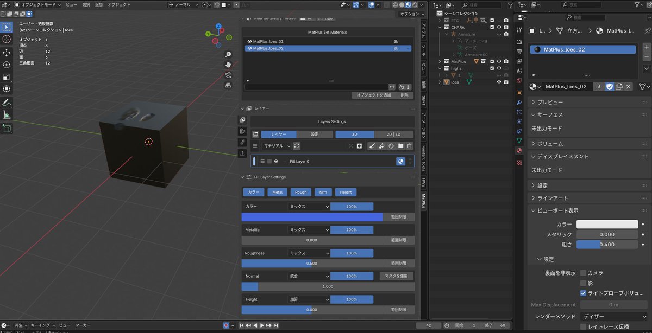Activate the Move tool
Viewport: 652px width, 333px height.
tap(7, 53)
